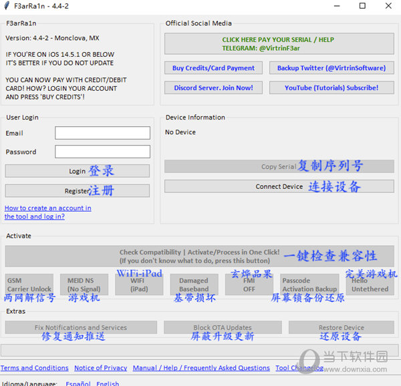Click Block OTA Updates
The image size is (401, 386).
223,327
